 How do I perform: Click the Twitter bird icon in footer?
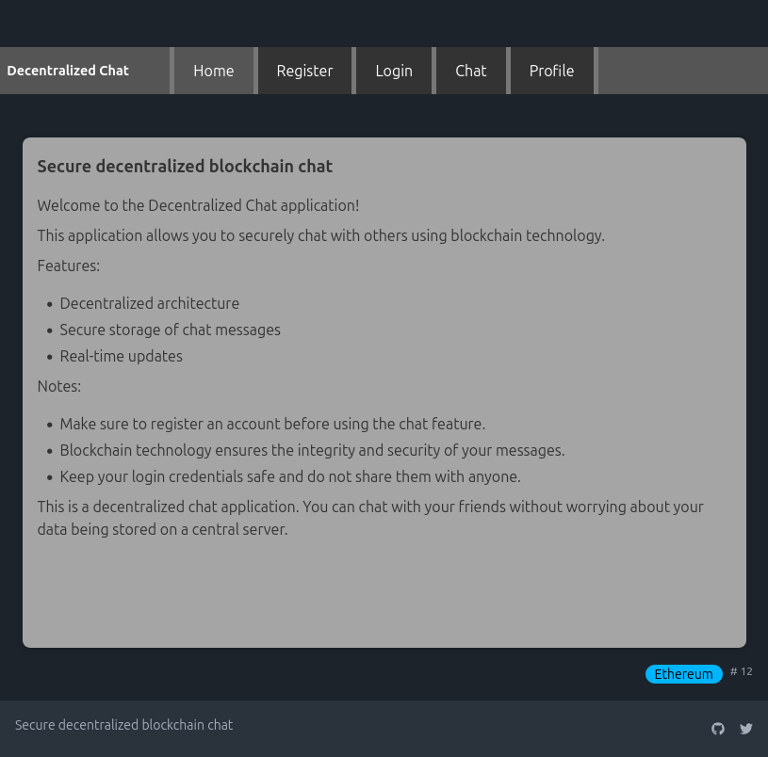pos(746,729)
